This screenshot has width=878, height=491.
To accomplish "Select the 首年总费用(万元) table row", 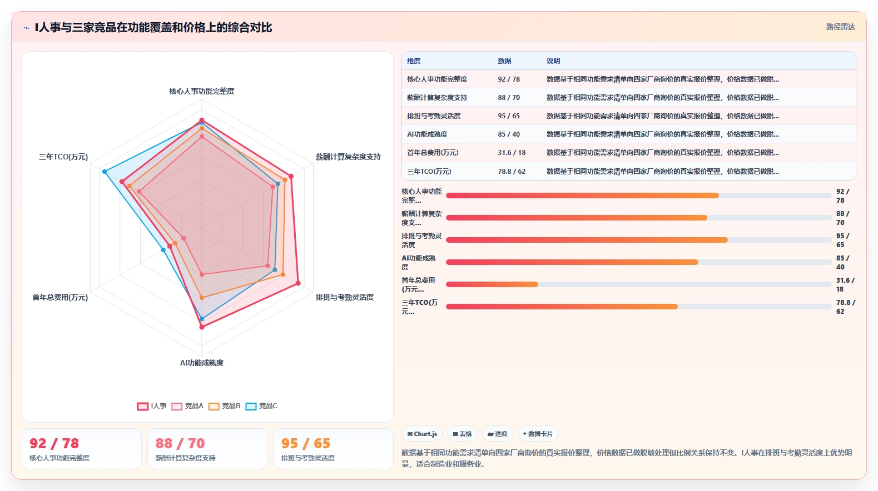I will [x=628, y=152].
